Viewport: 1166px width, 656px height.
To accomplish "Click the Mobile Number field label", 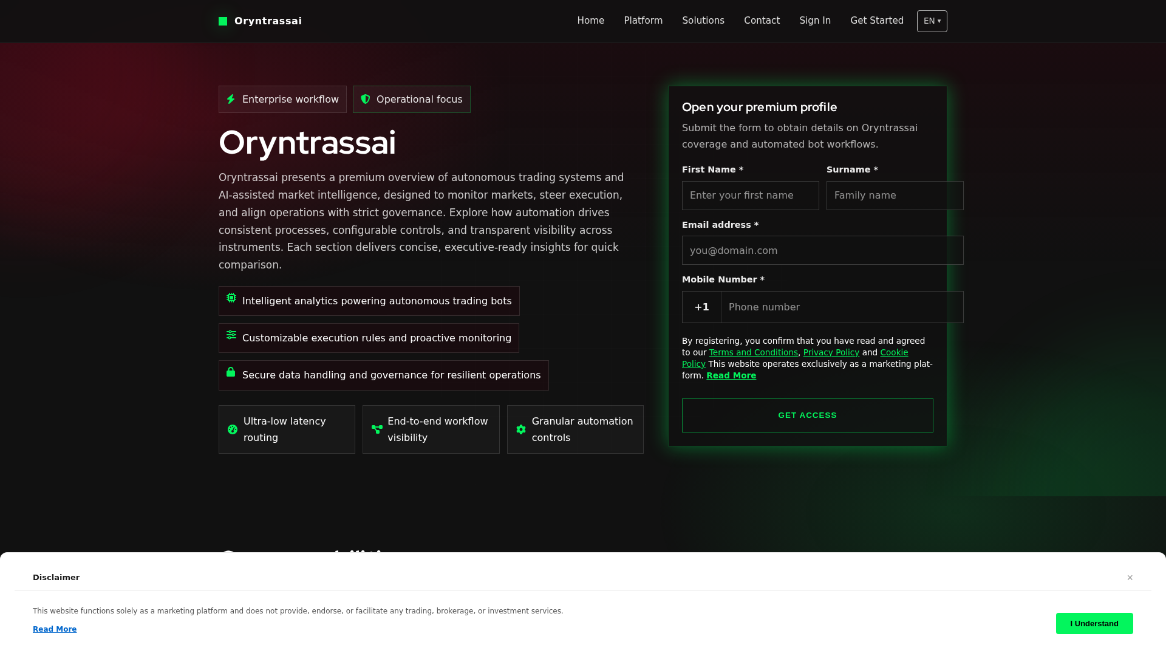I will (723, 279).
